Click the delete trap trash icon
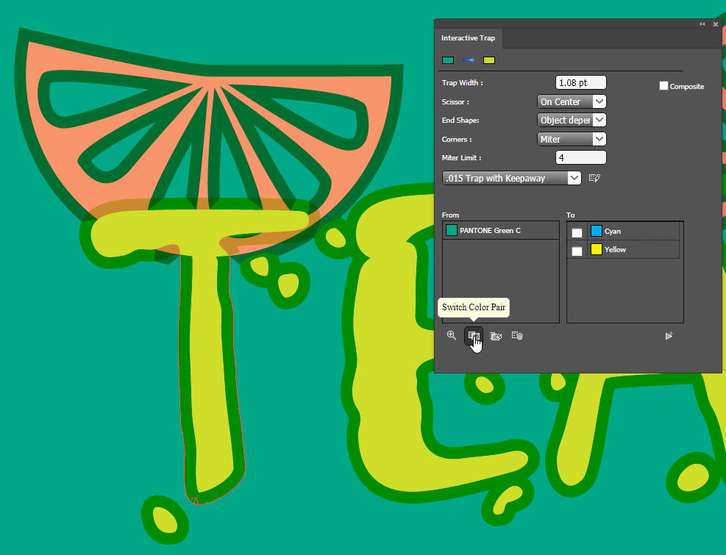Viewport: 726px width, 555px height. [517, 336]
